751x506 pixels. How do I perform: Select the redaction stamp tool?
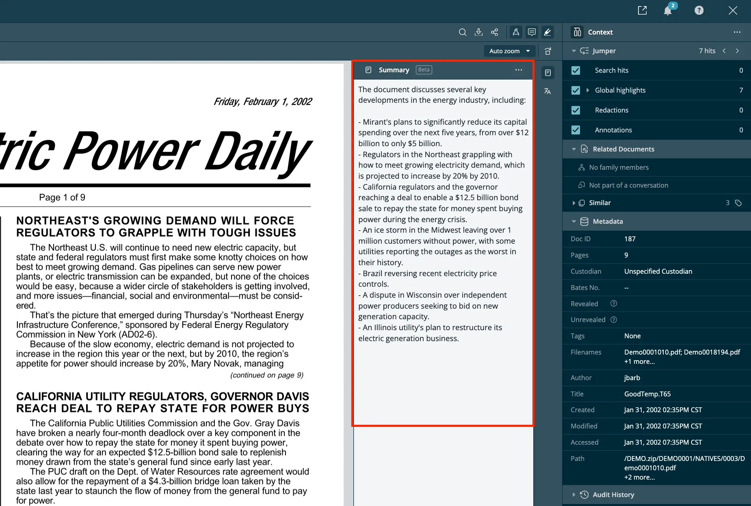516,32
